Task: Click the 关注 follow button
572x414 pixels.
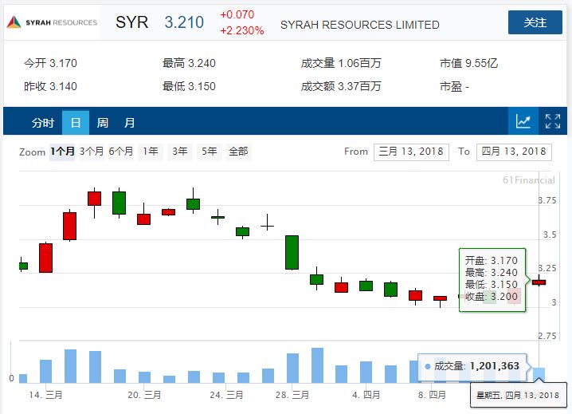Action: click(535, 22)
